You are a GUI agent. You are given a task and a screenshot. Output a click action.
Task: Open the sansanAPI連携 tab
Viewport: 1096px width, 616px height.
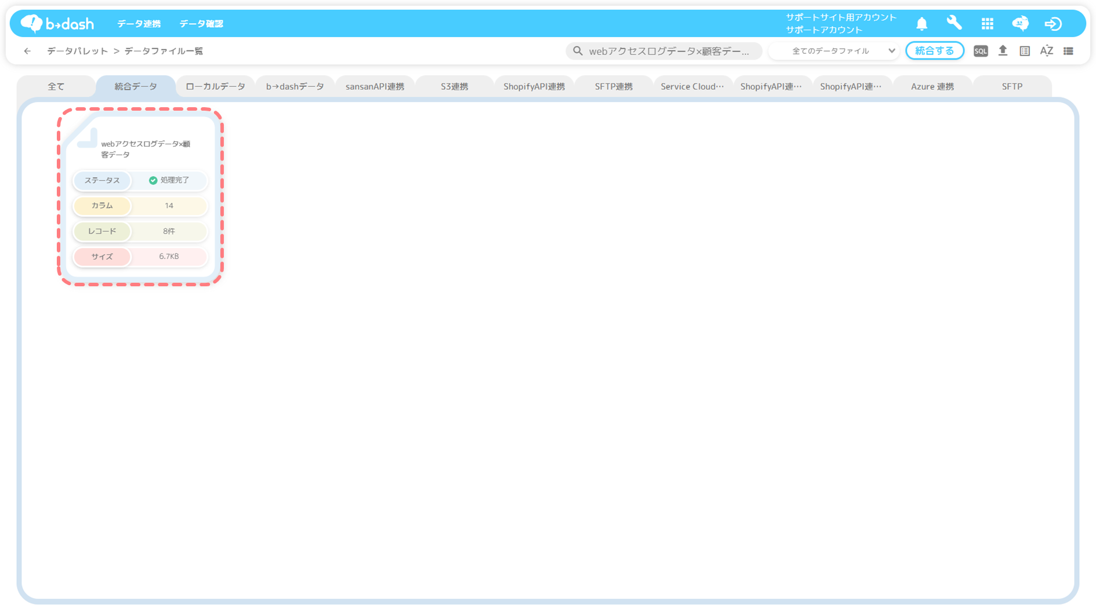coord(375,86)
